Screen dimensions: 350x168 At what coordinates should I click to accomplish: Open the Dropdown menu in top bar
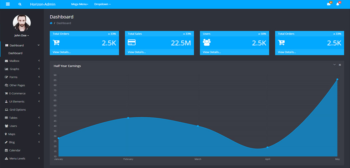[102, 4]
